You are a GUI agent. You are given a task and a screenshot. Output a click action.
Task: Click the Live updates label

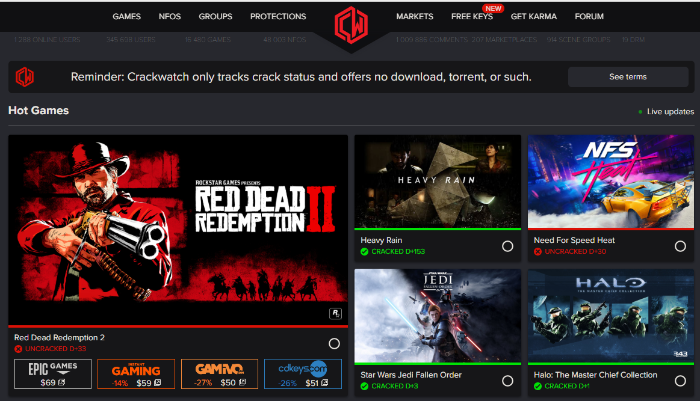tap(671, 111)
